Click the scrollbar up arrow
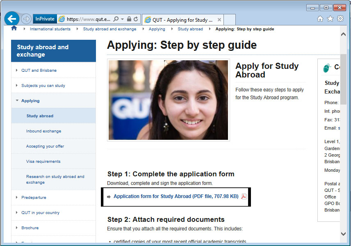Image resolution: width=351 pixels, height=246 pixels. point(343,34)
